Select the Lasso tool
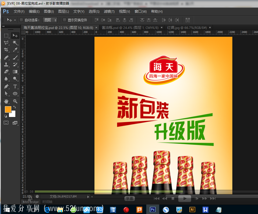Image resolution: width=258 pixels, height=214 pixels. [6, 43]
